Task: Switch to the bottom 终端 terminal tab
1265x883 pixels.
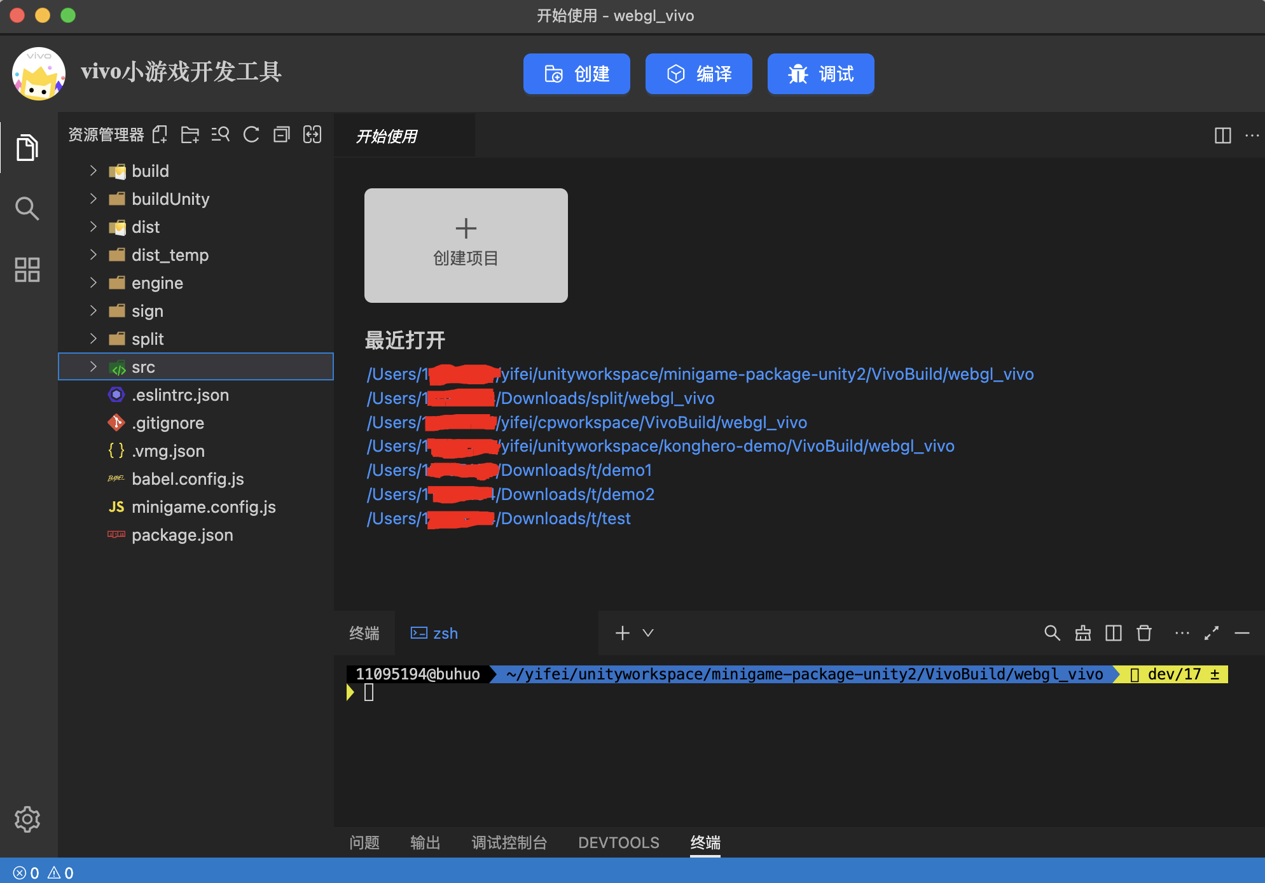Action: coord(705,842)
